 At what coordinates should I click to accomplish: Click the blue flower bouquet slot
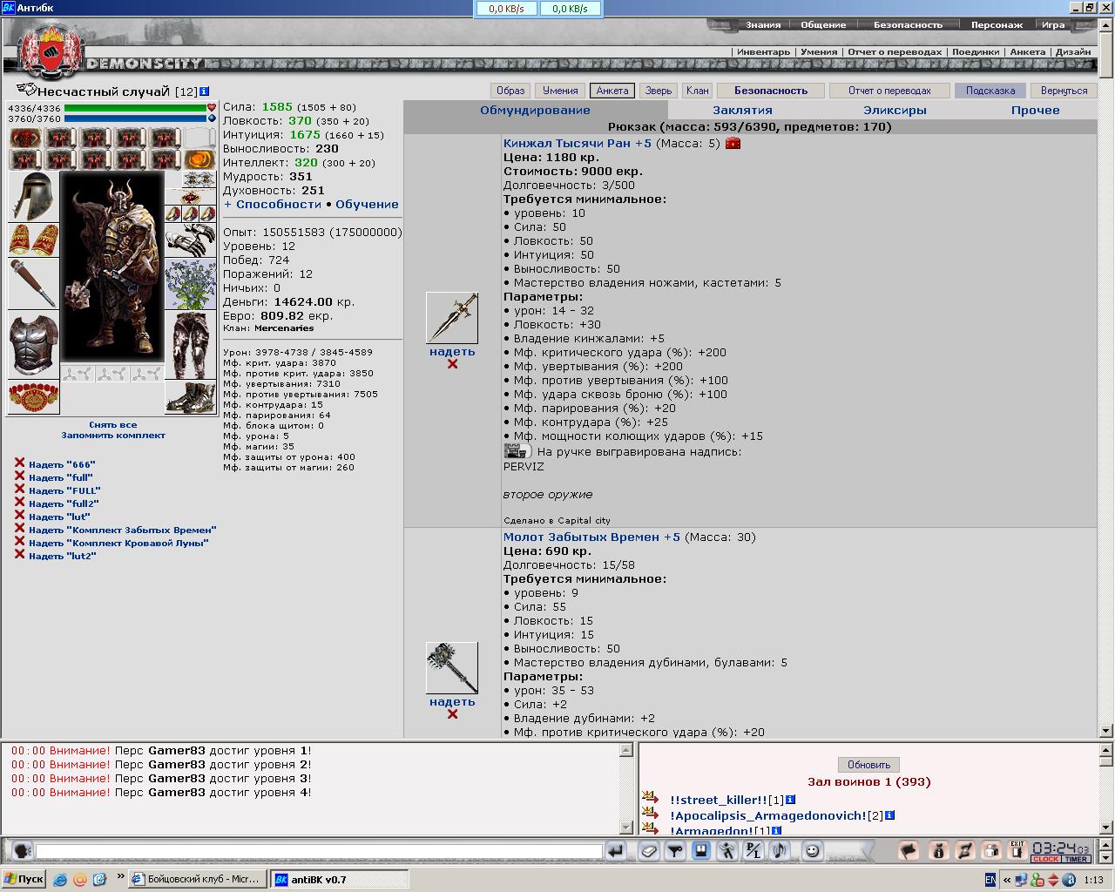(190, 285)
